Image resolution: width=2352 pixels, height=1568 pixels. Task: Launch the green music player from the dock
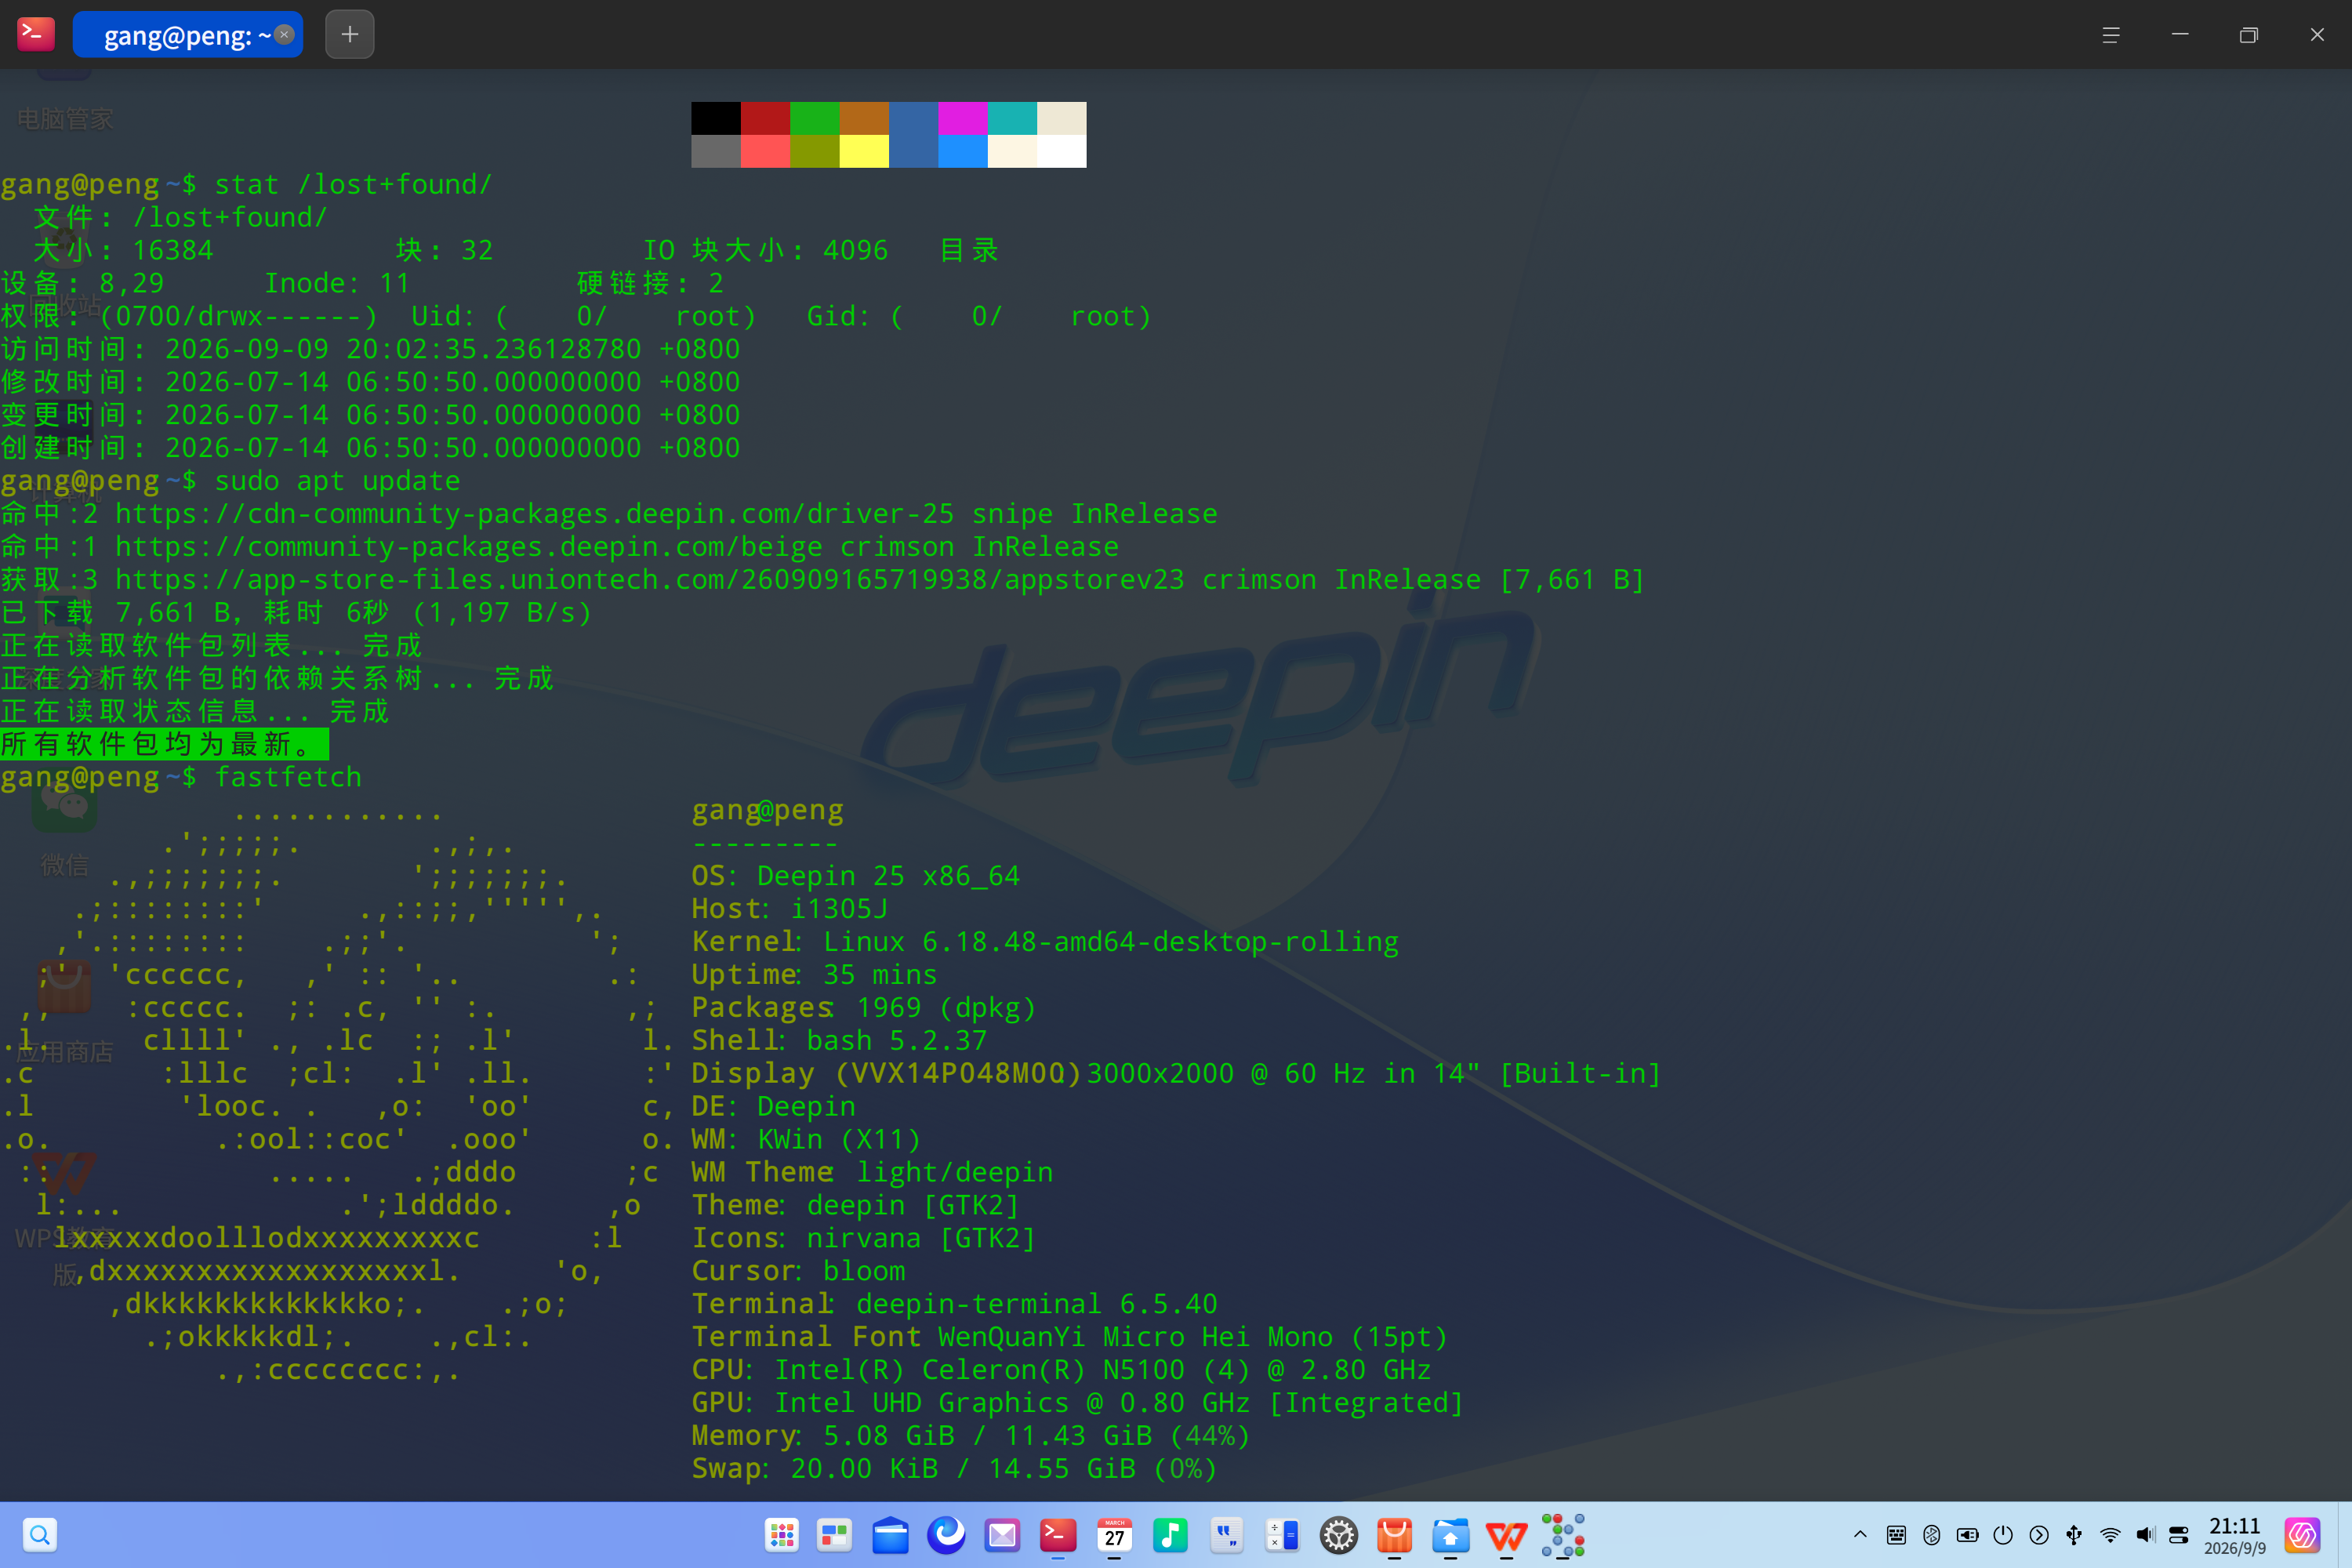coord(1170,1535)
